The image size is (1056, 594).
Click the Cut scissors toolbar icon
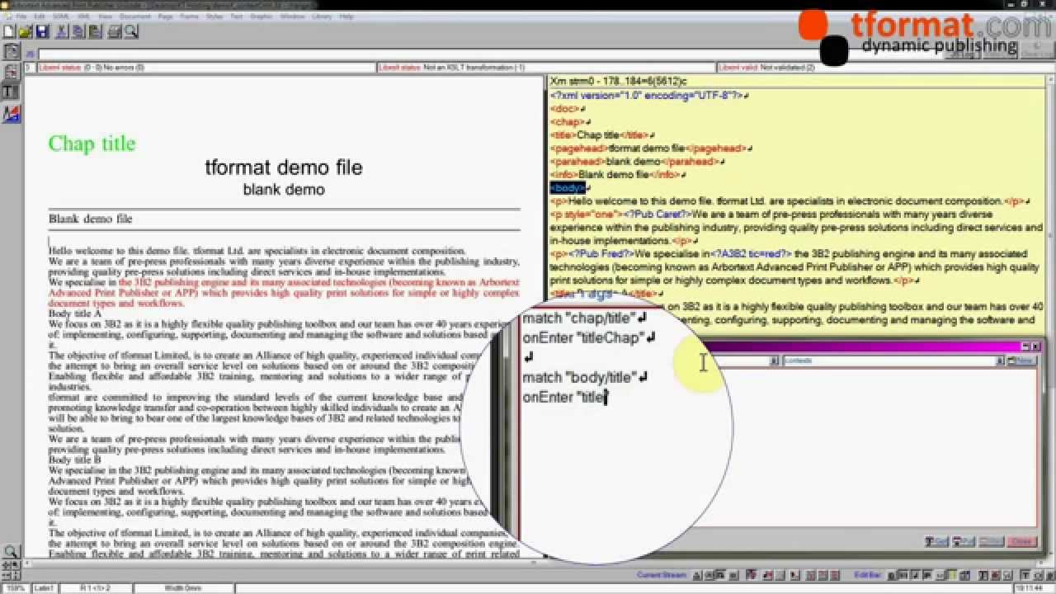coord(62,31)
